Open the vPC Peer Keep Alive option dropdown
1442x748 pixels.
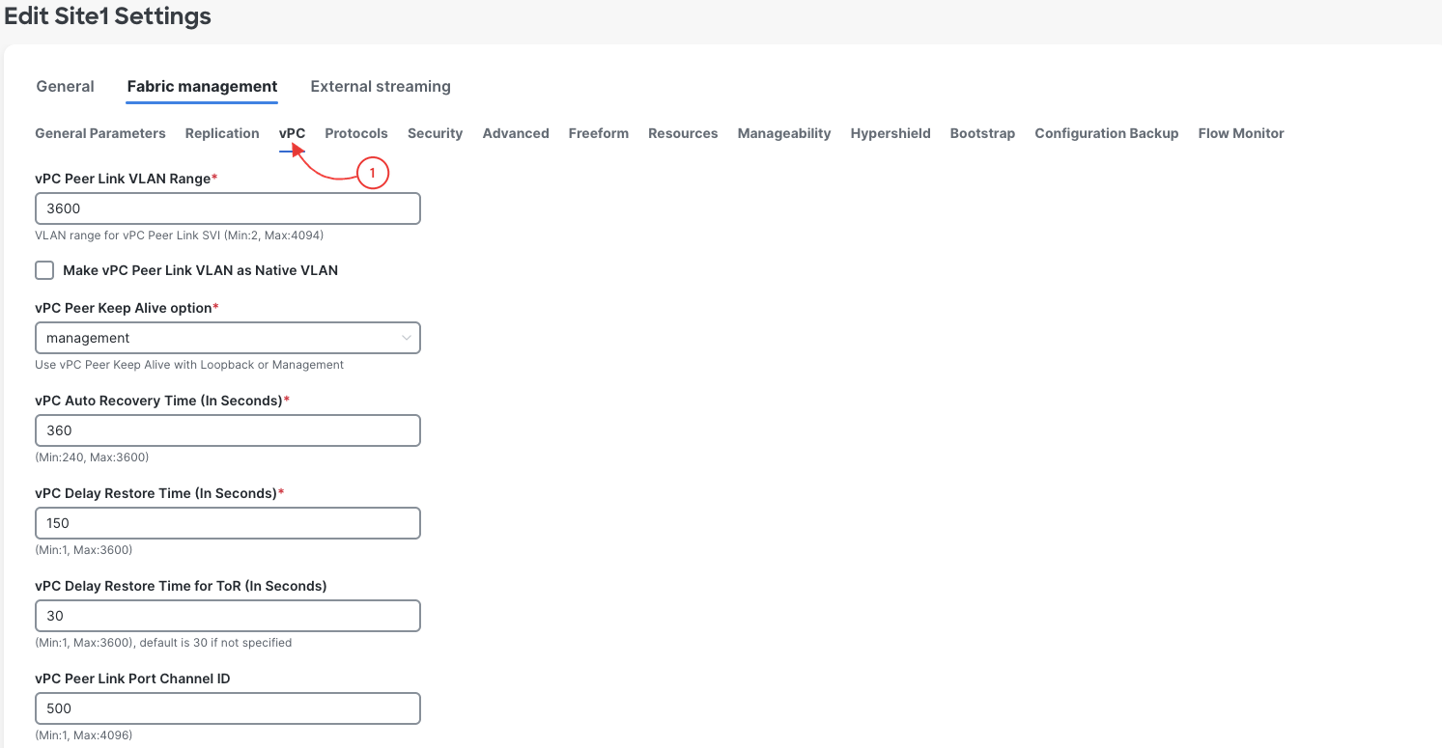pyautogui.click(x=227, y=338)
